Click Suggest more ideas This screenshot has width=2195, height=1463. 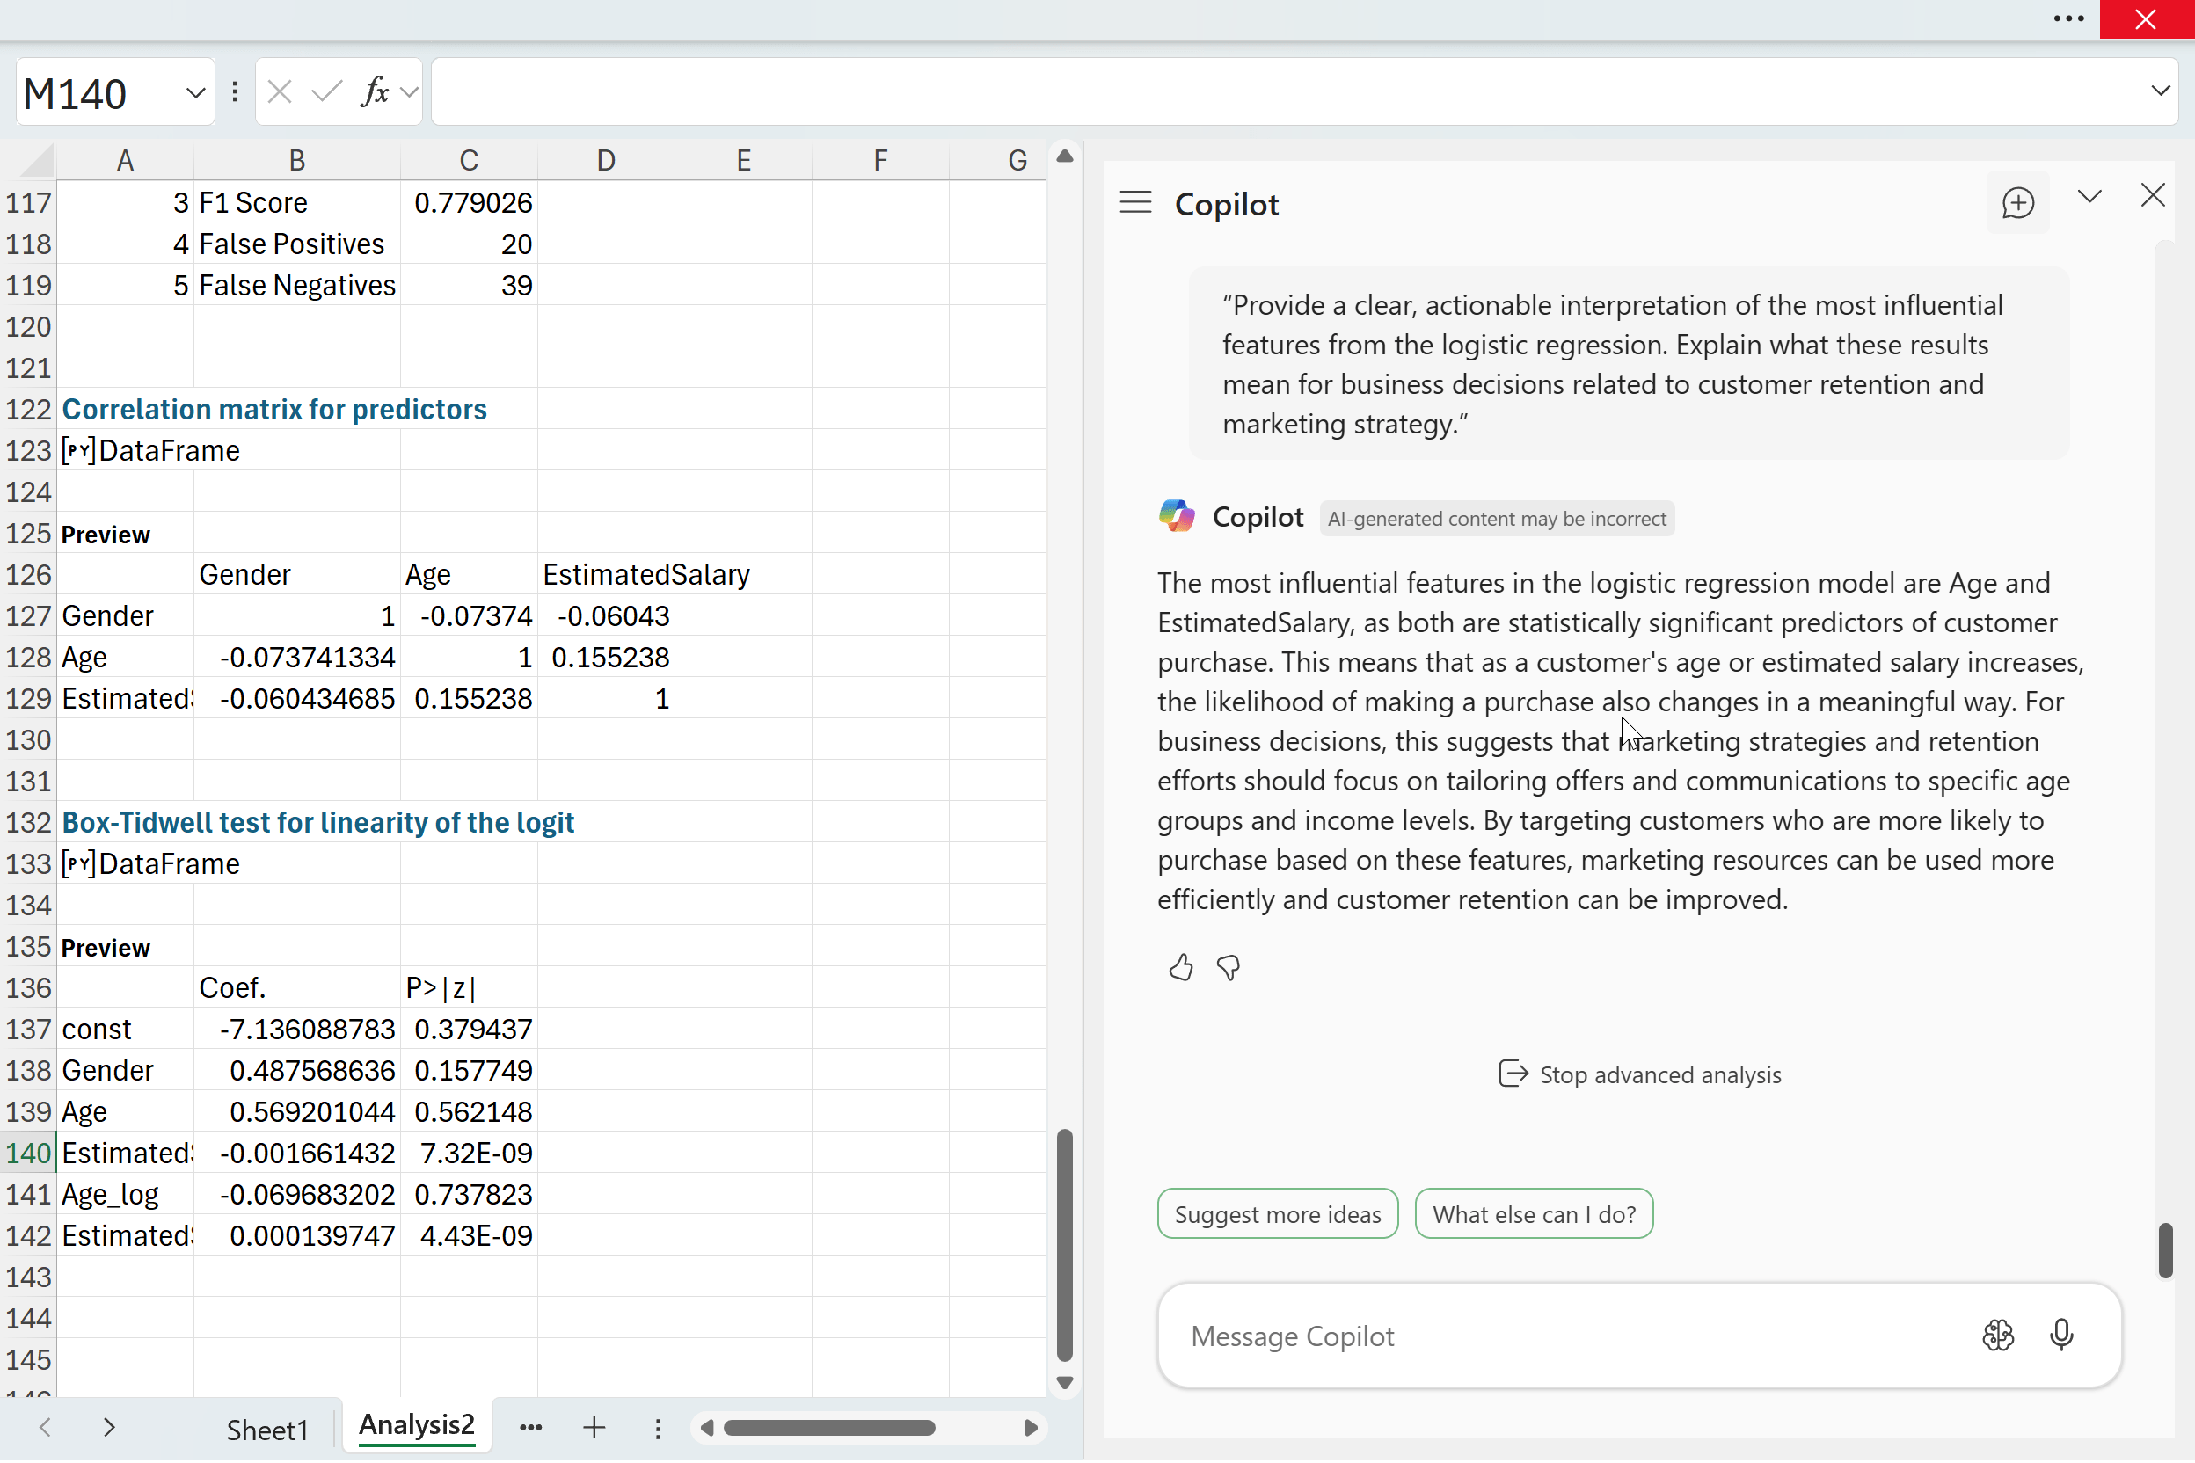(1277, 1213)
